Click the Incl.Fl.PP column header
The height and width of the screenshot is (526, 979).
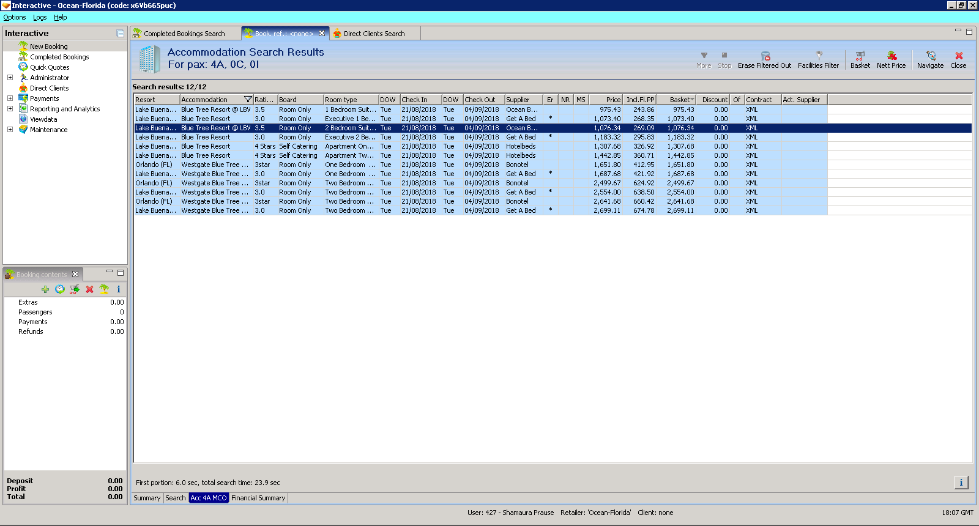tap(639, 100)
